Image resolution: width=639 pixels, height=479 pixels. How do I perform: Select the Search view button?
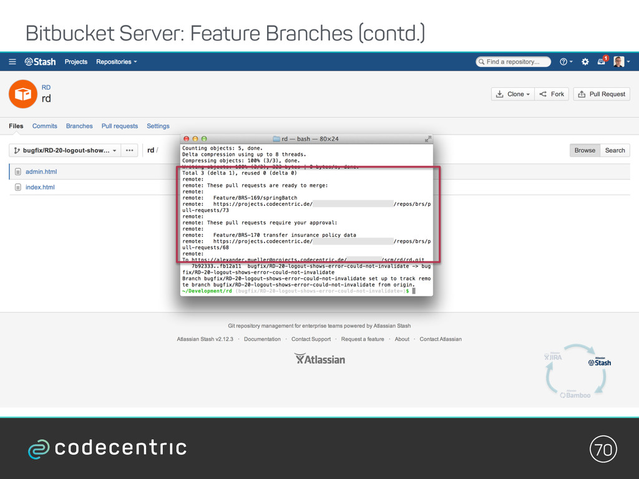point(615,150)
